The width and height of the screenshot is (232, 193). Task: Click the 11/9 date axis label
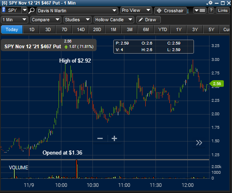(x=29, y=185)
